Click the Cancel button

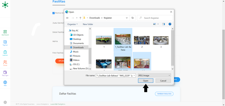(163, 81)
